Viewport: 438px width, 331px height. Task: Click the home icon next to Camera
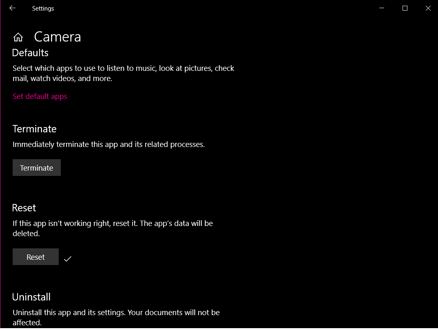(x=18, y=37)
